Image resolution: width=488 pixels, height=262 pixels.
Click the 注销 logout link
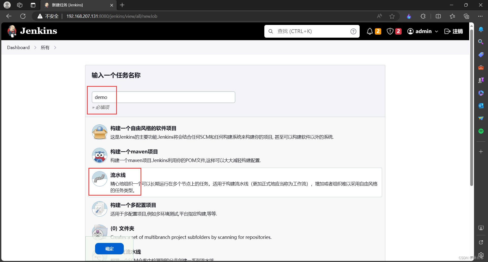coord(454,31)
